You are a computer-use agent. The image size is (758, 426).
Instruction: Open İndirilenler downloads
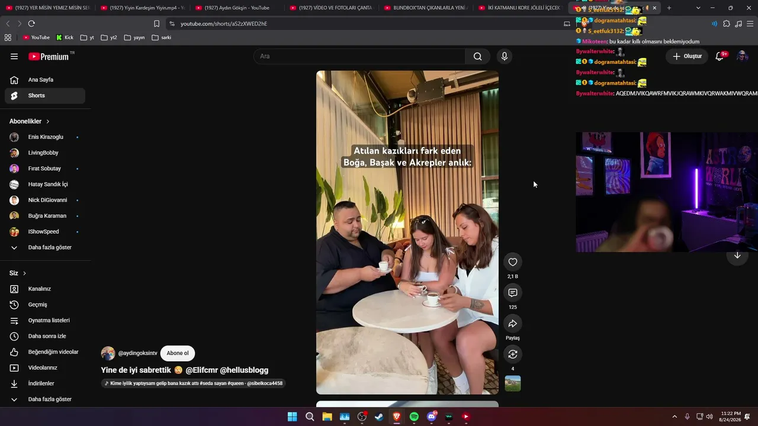click(x=45, y=383)
